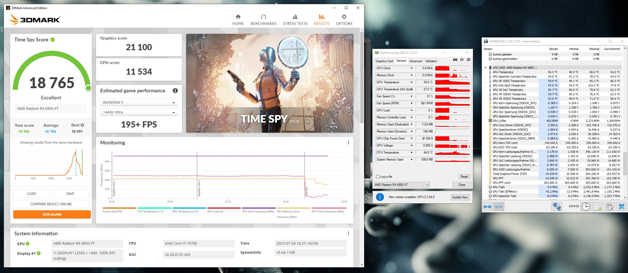Click the GPU-Z refresh icon

(462, 60)
